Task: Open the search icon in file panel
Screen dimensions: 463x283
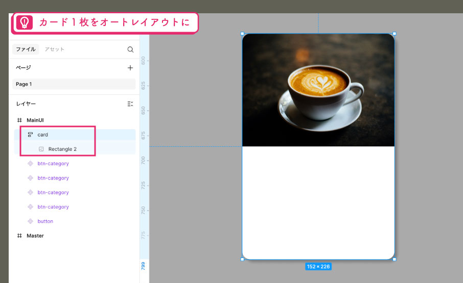Action: [130, 49]
